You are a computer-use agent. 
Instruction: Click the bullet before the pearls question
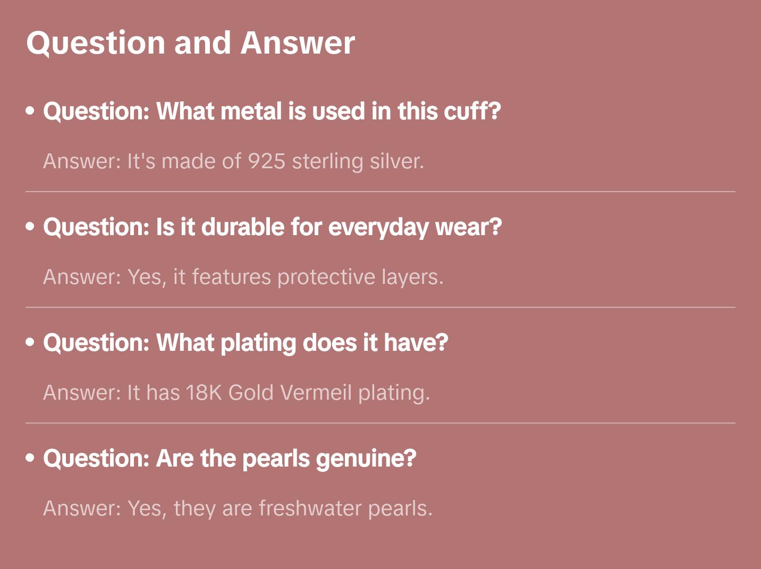coord(30,458)
